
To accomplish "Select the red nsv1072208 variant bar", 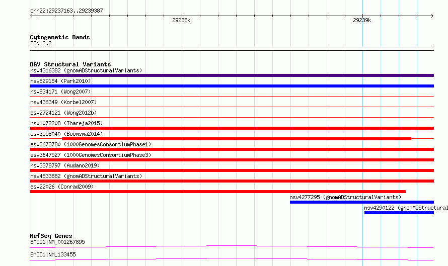I will click(x=232, y=128).
